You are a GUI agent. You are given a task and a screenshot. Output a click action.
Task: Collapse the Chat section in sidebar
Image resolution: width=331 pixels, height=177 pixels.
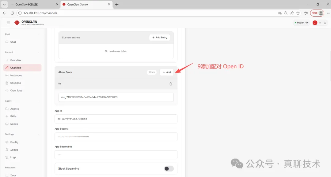[x=39, y=34]
